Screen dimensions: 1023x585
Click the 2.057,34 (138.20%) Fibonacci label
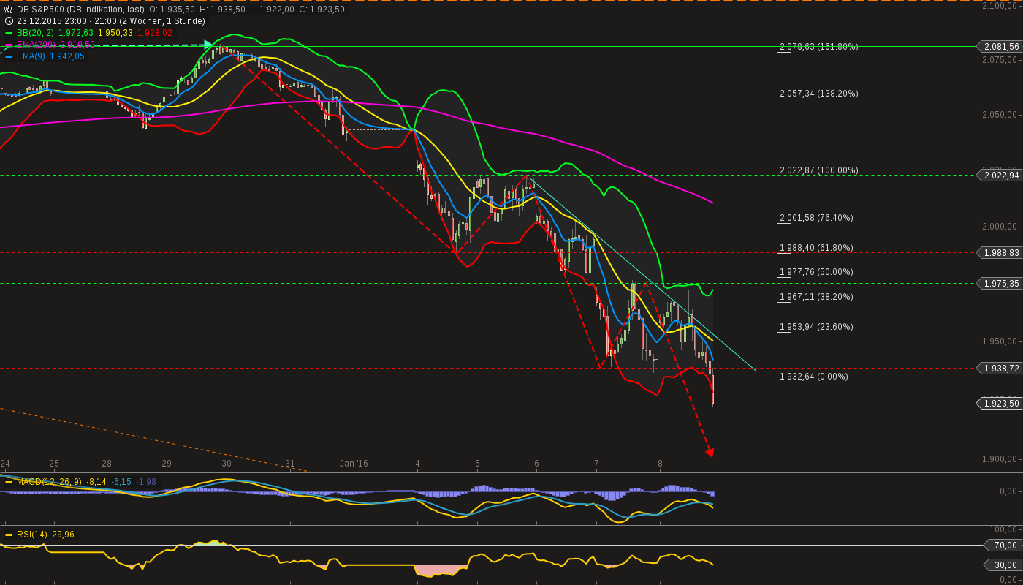819,94
